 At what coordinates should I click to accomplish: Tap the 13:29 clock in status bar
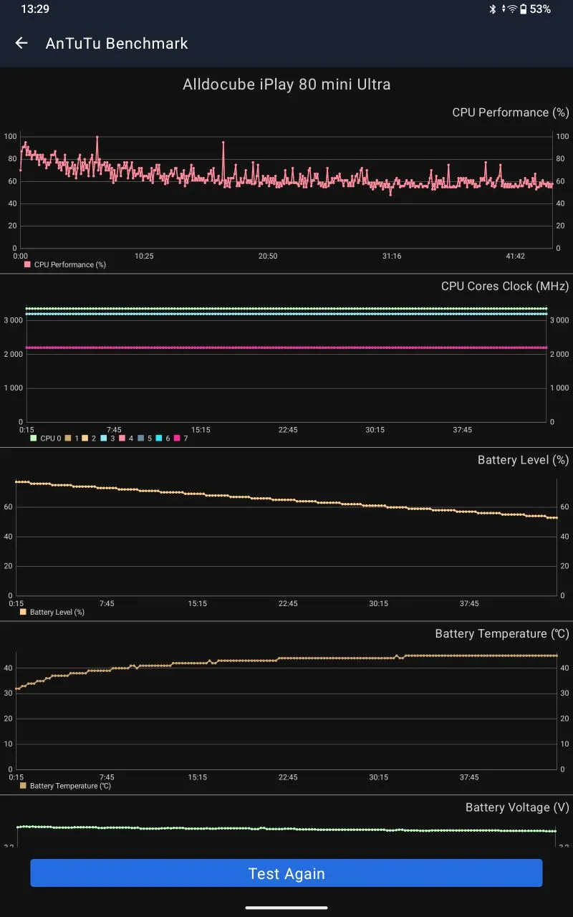[x=35, y=9]
